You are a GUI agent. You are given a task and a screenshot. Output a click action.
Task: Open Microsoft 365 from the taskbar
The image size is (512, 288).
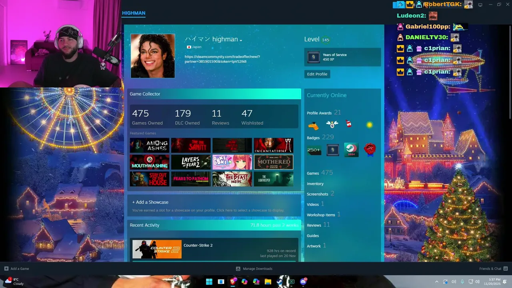pos(256,282)
